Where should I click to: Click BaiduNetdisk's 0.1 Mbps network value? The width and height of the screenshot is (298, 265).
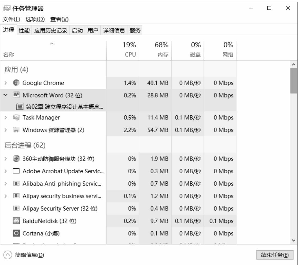tap(221, 221)
